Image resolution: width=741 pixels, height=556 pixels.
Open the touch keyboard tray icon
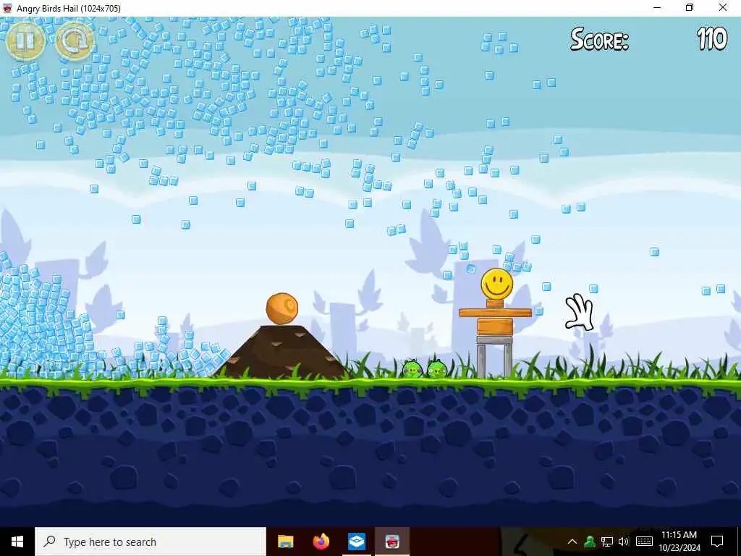tap(644, 542)
